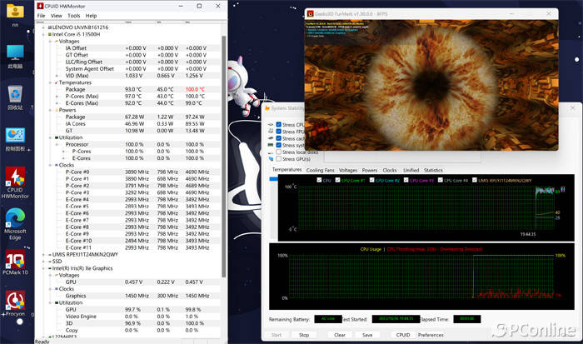583x344 pixels.
Task: Click the memory icon beside Stress system
Action: 271,145
